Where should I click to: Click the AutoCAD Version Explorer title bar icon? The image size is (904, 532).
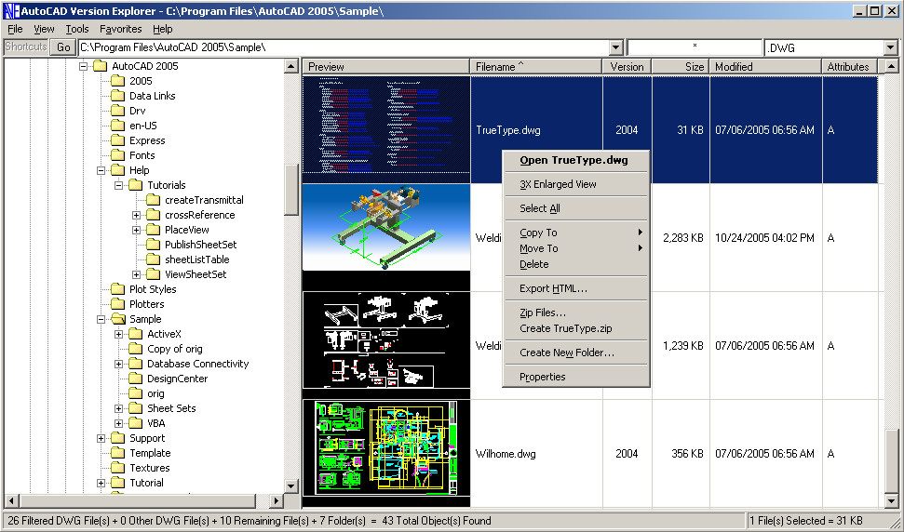(x=11, y=11)
